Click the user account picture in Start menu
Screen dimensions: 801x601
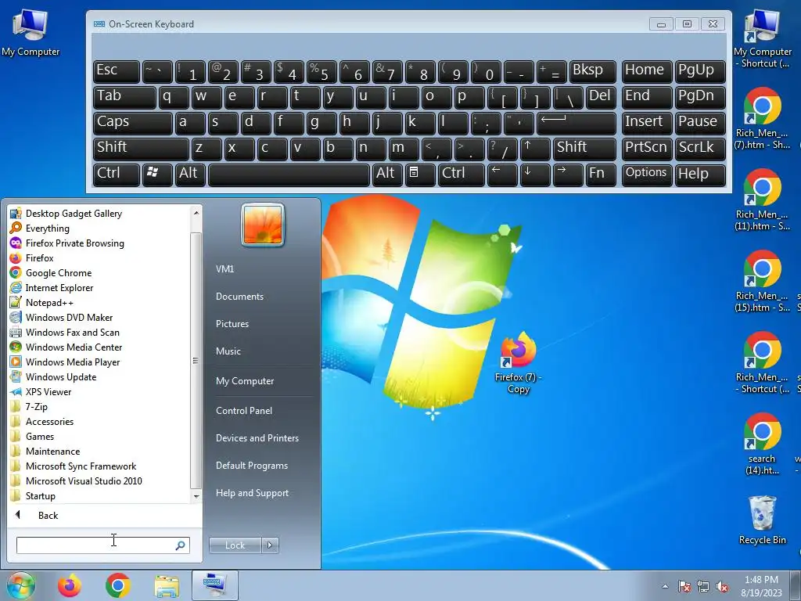pos(263,225)
